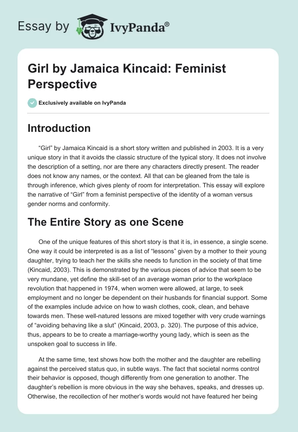The width and height of the screenshot is (298, 432).
Task: Click "The Entire Story as one Scene" heading
Action: click(105, 222)
